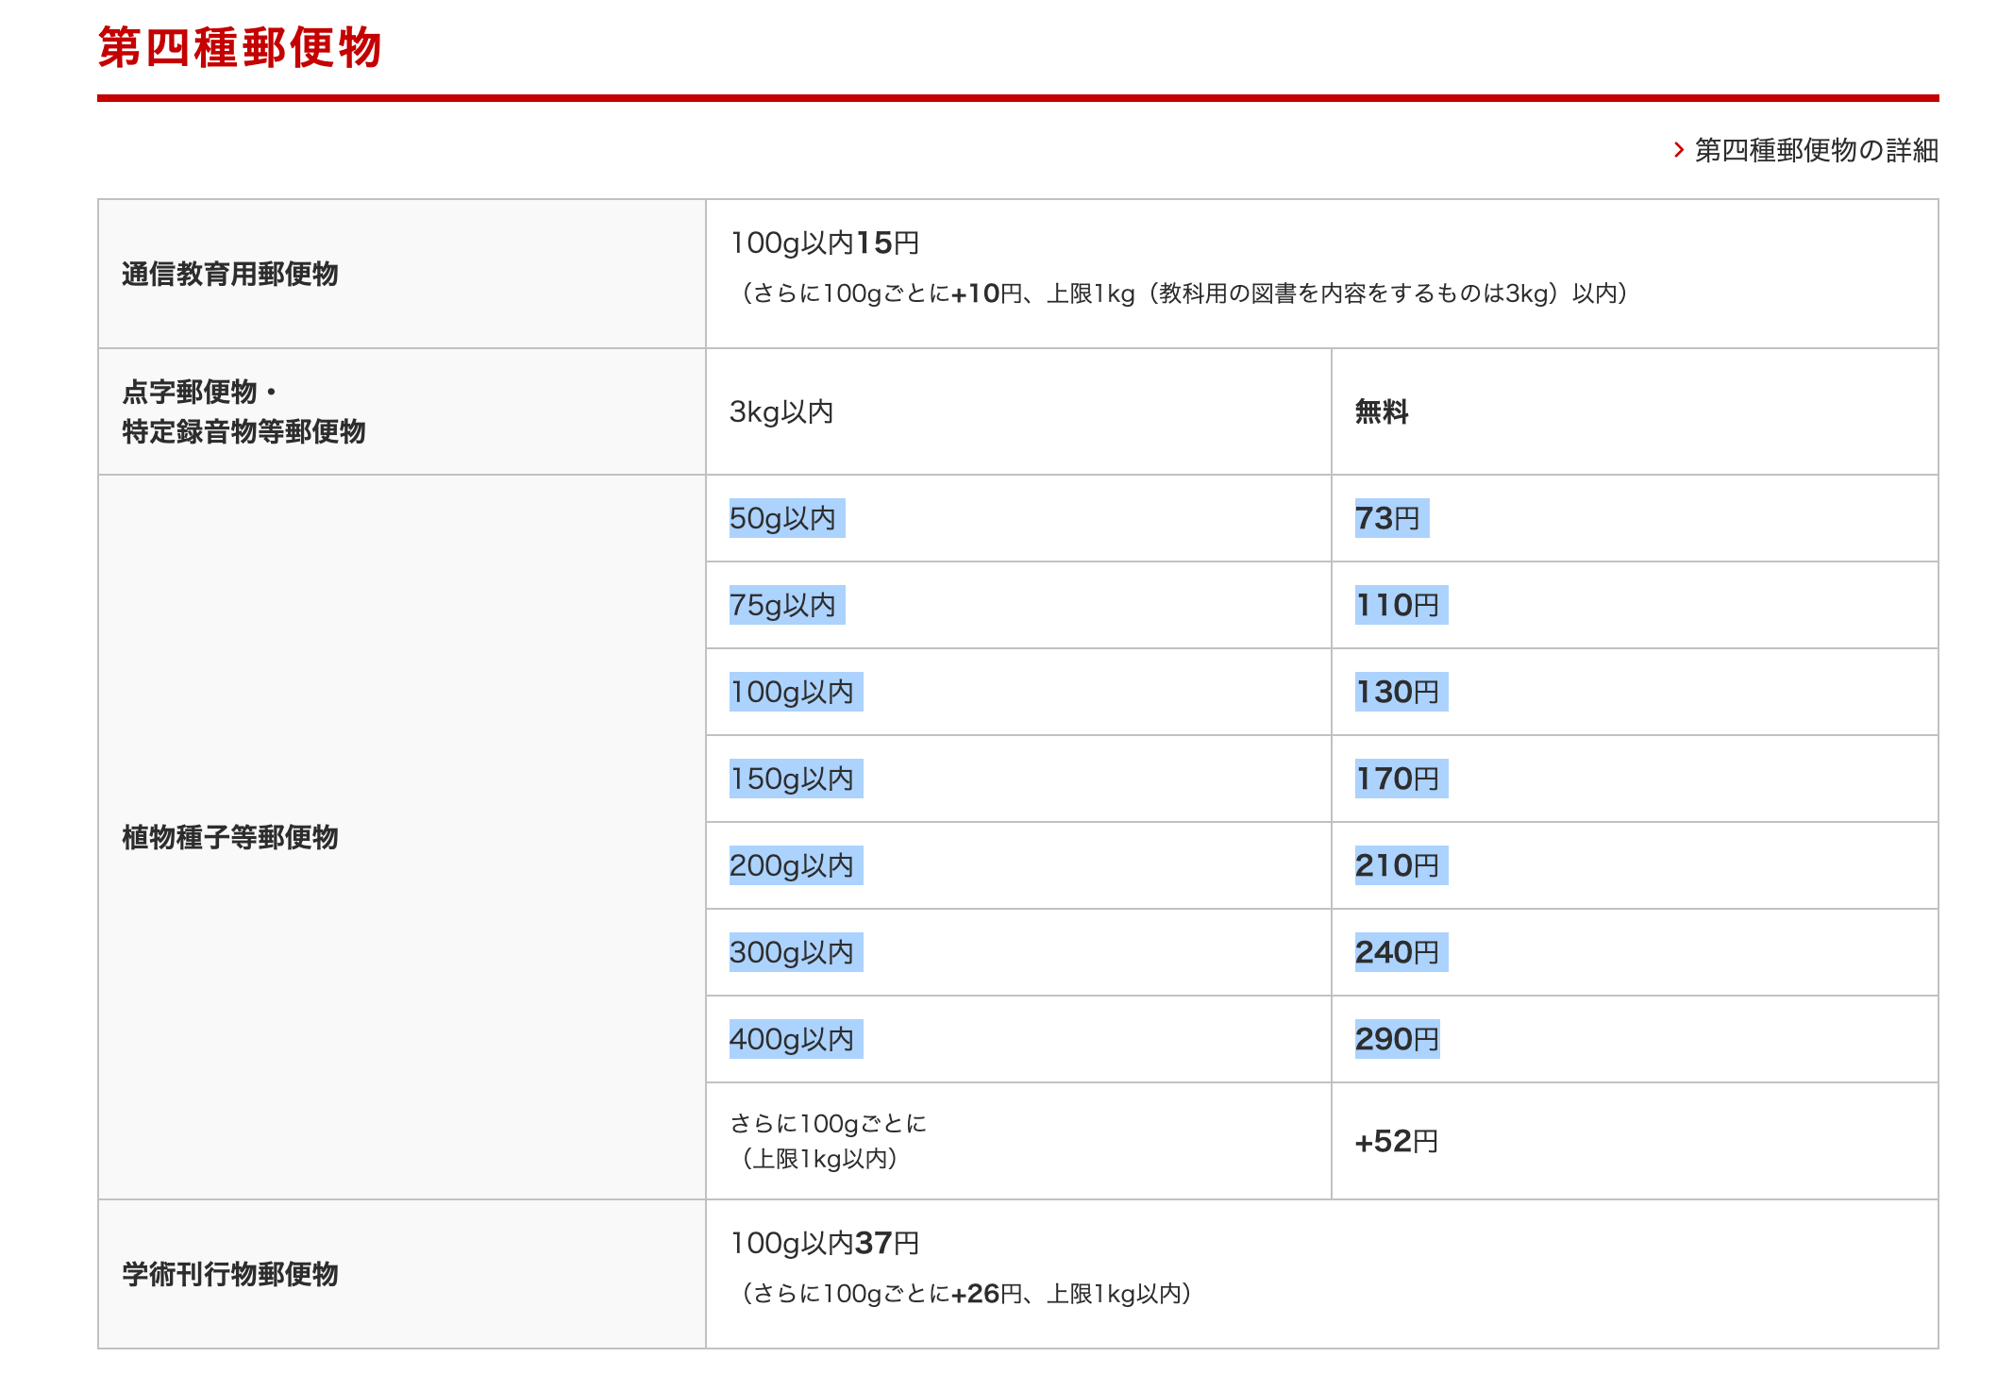Click the red chevron beside 第四種郵便物の詳細
The width and height of the screenshot is (2014, 1374).
[1679, 150]
